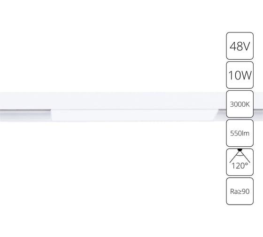263x237 pixels.
Task: Click the angled right end of the lamp
Action: (216, 115)
